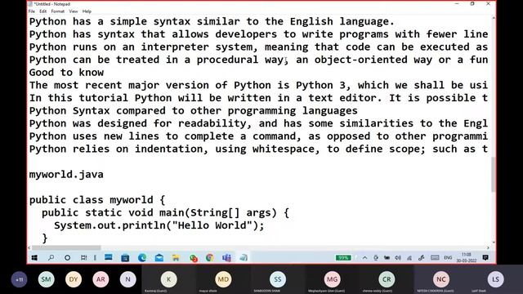Select participant tile NC
523x294 pixels.
441,279
